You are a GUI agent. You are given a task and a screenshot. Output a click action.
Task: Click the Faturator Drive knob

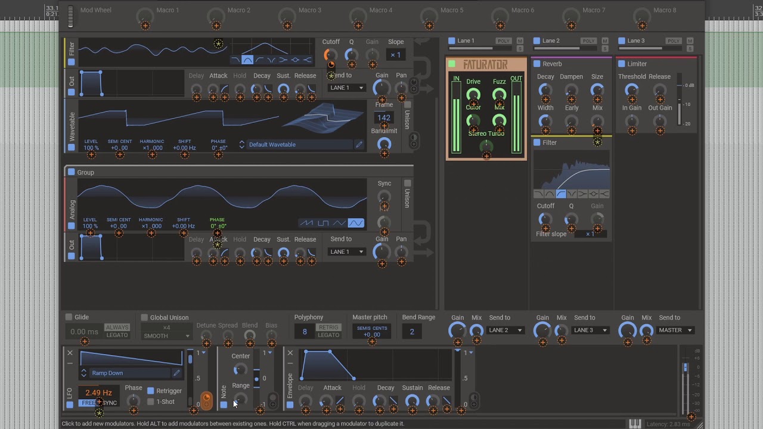tap(473, 94)
